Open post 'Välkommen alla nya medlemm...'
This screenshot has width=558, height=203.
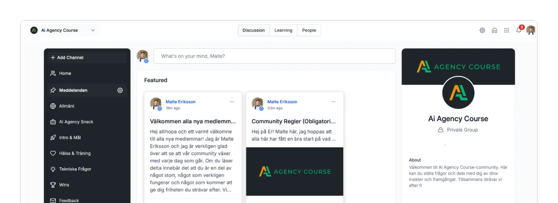[x=193, y=121]
